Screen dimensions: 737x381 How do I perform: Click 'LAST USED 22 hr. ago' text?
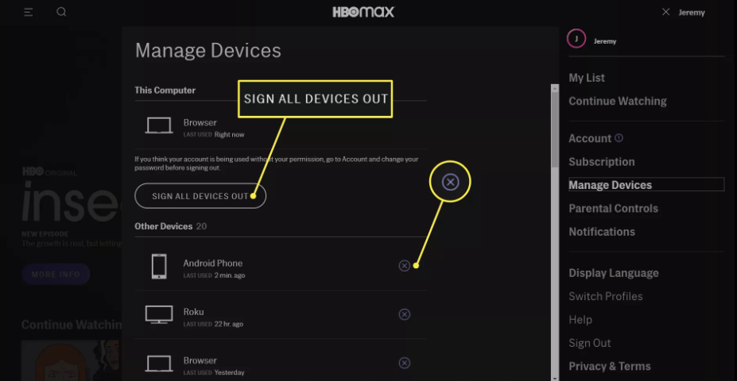click(213, 324)
